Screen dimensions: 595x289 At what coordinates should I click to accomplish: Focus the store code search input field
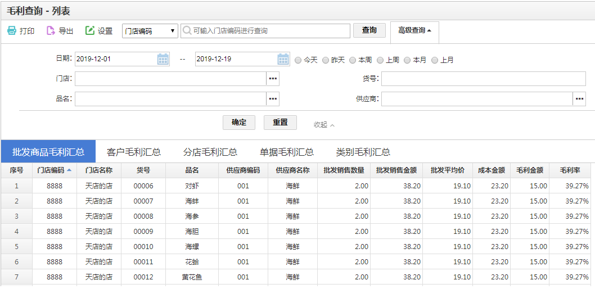[265, 31]
